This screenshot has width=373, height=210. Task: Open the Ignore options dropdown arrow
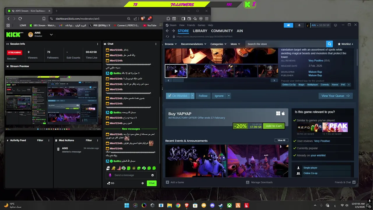pyautogui.click(x=229, y=96)
